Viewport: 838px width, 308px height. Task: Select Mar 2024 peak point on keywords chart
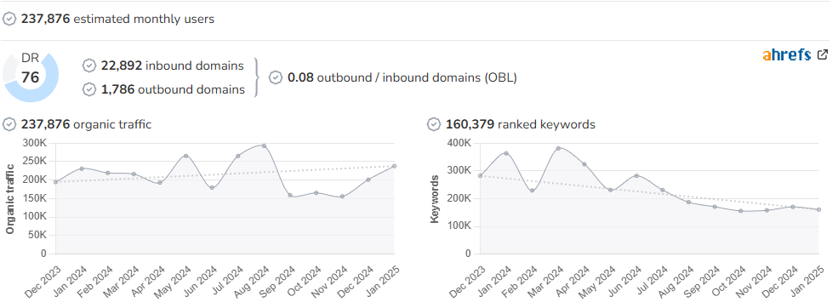coord(558,148)
